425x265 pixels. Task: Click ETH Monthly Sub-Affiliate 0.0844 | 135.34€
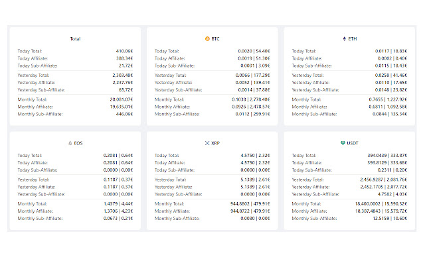tap(390, 114)
